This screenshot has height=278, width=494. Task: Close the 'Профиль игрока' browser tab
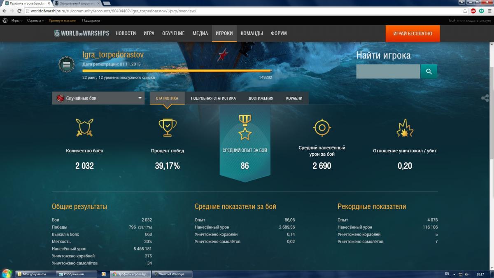tap(49, 3)
